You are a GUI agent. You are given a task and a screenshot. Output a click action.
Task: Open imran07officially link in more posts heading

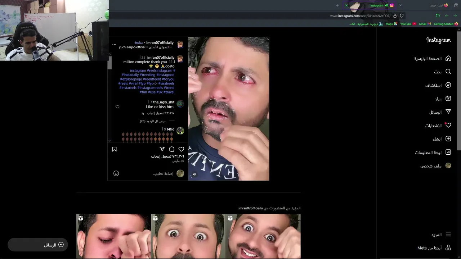251,208
